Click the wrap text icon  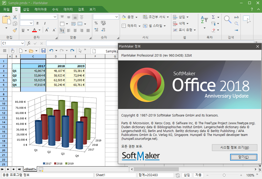click(73, 24)
